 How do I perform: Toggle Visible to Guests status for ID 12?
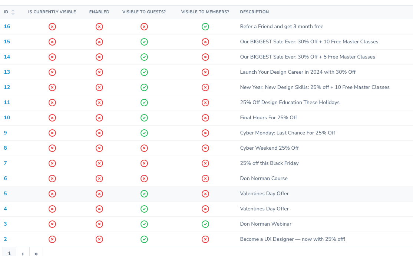144,87
